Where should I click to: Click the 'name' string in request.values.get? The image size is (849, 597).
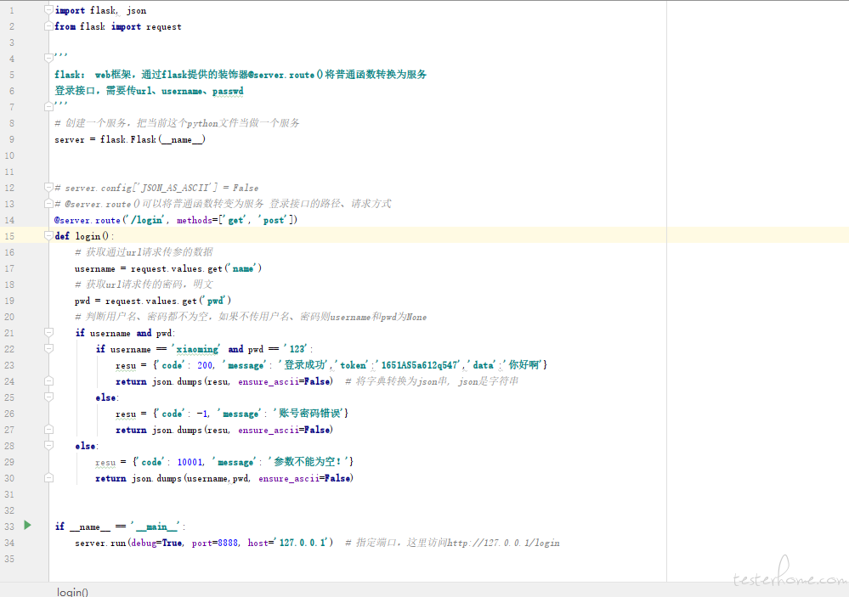point(242,268)
